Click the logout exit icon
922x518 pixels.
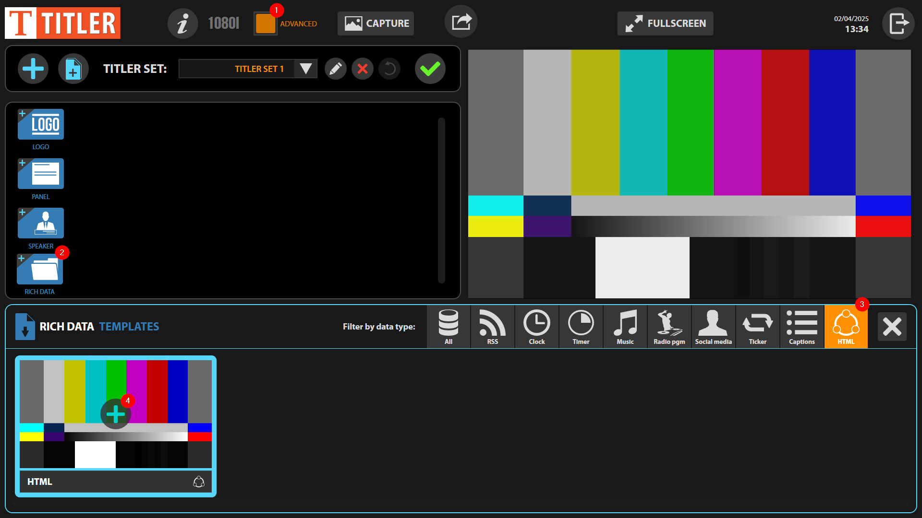coord(898,23)
